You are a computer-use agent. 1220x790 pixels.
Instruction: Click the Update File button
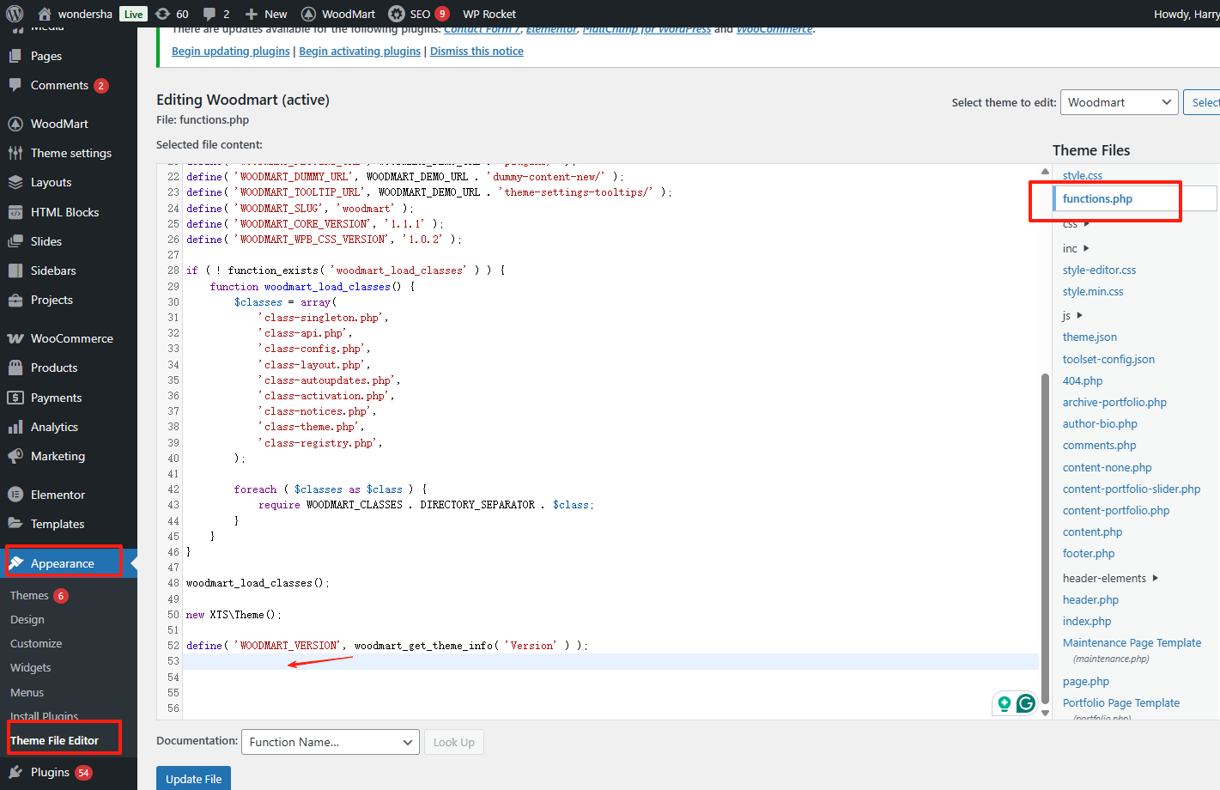tap(193, 779)
